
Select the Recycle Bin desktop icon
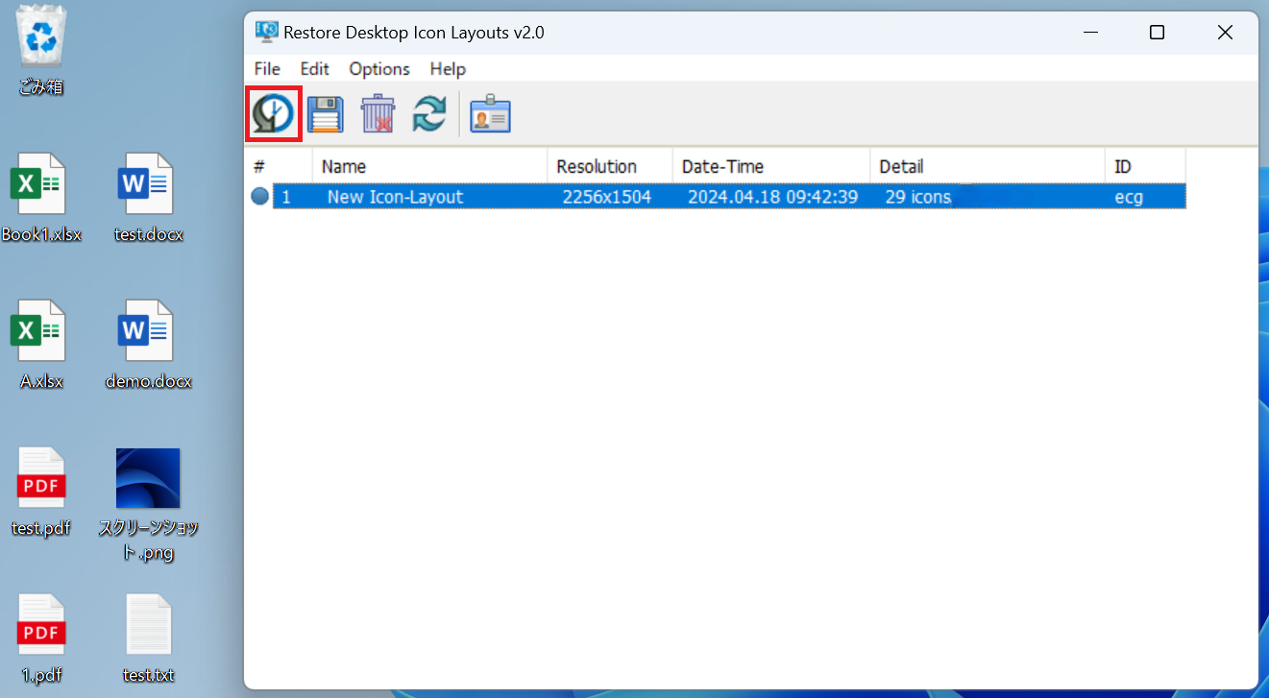pos(42,51)
